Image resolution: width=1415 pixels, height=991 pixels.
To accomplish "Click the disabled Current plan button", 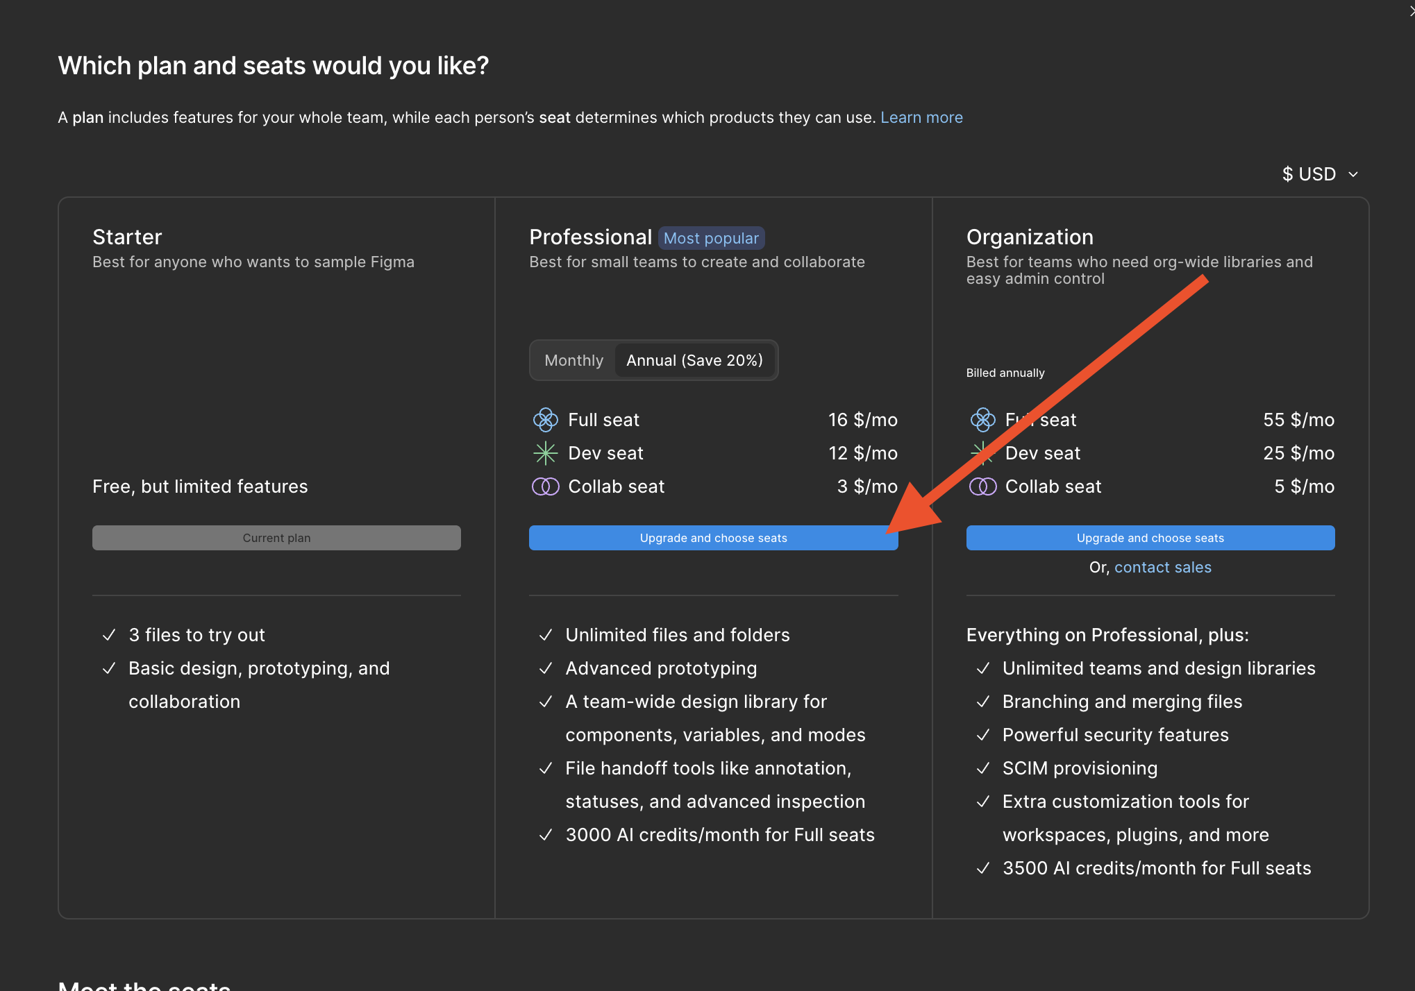I will point(276,538).
